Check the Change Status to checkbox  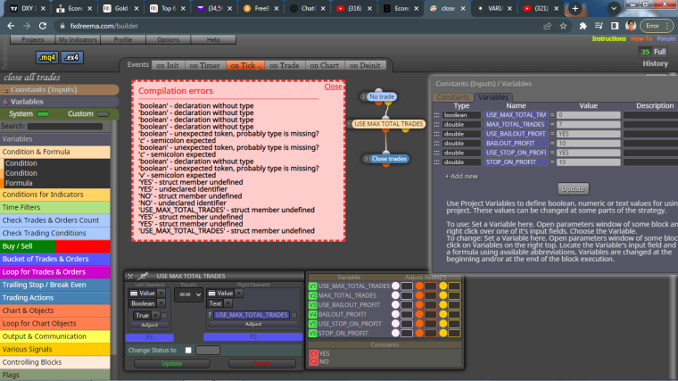click(x=188, y=351)
